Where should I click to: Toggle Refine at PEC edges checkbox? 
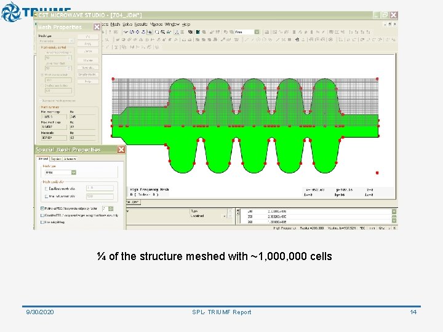pyautogui.click(x=42, y=208)
